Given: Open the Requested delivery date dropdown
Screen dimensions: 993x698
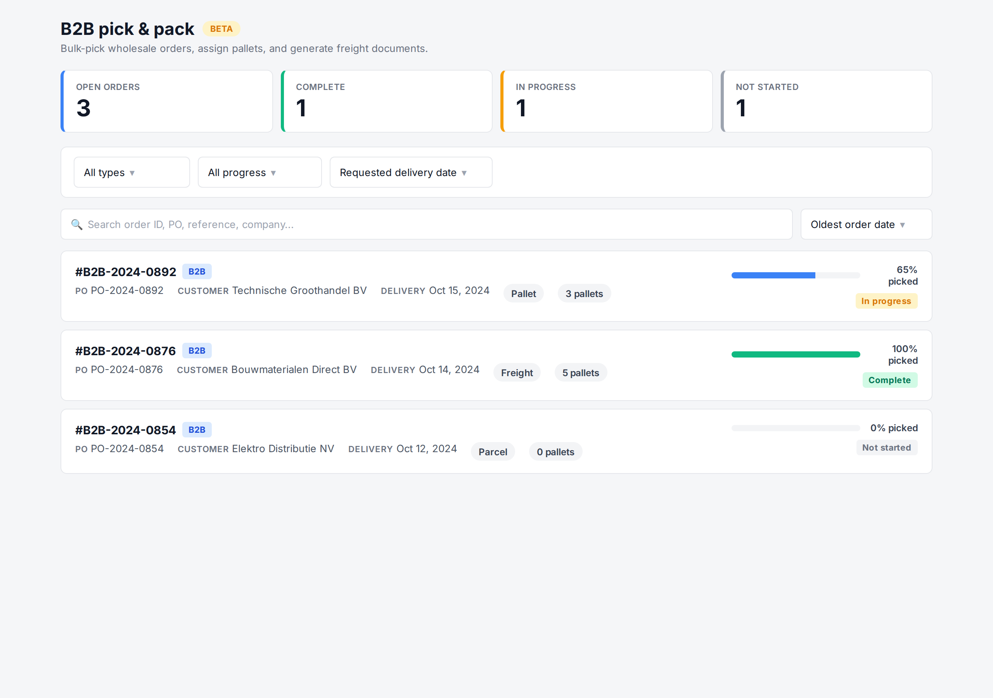Looking at the screenshot, I should click(x=410, y=172).
